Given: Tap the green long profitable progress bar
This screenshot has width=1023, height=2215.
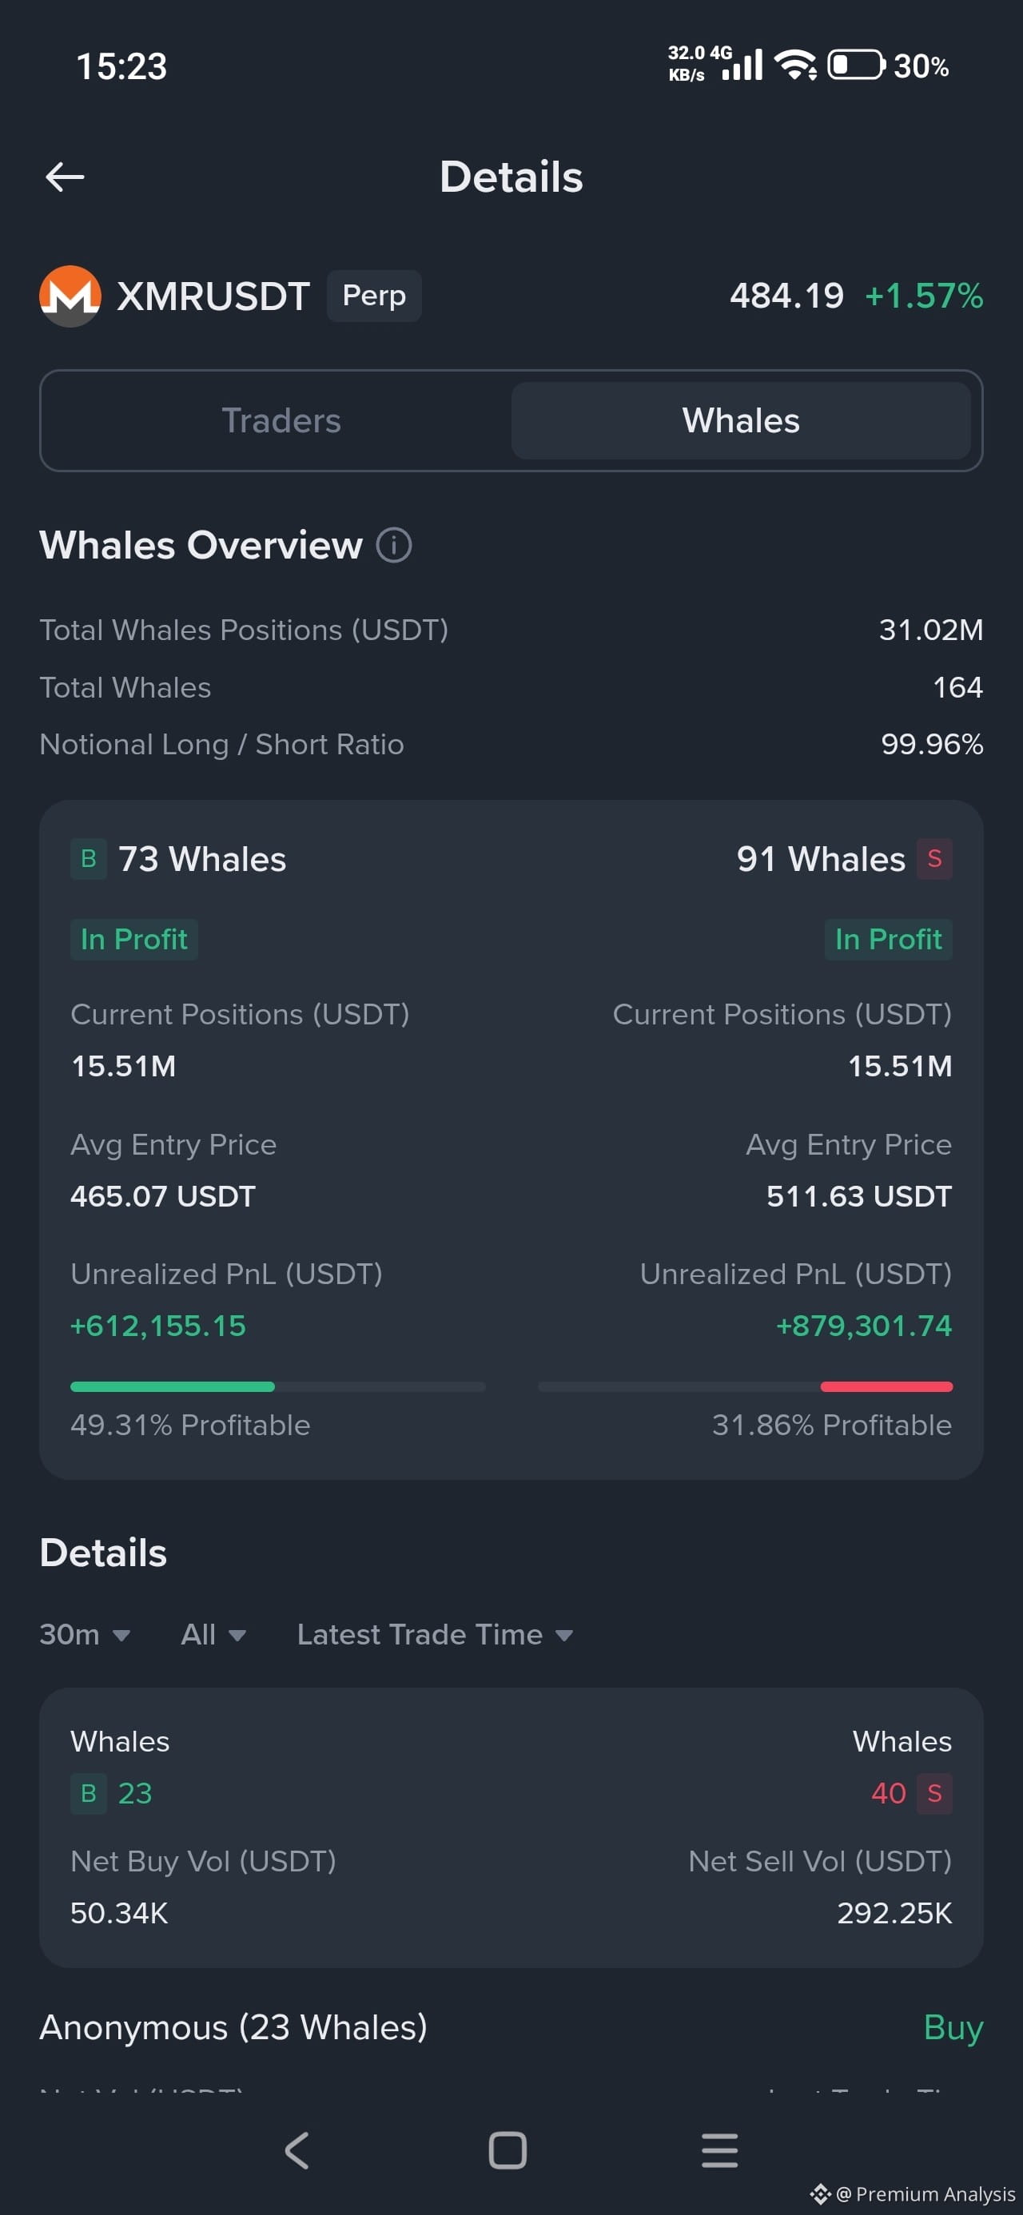Looking at the screenshot, I should (x=172, y=1386).
